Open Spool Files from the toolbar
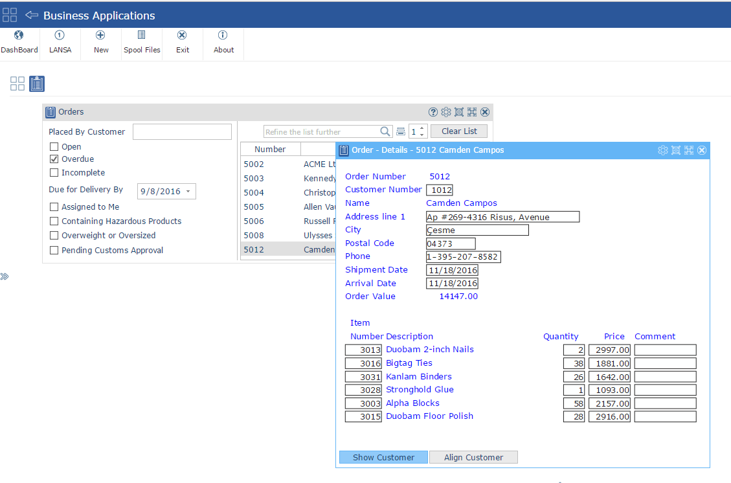731x483 pixels. [x=141, y=36]
